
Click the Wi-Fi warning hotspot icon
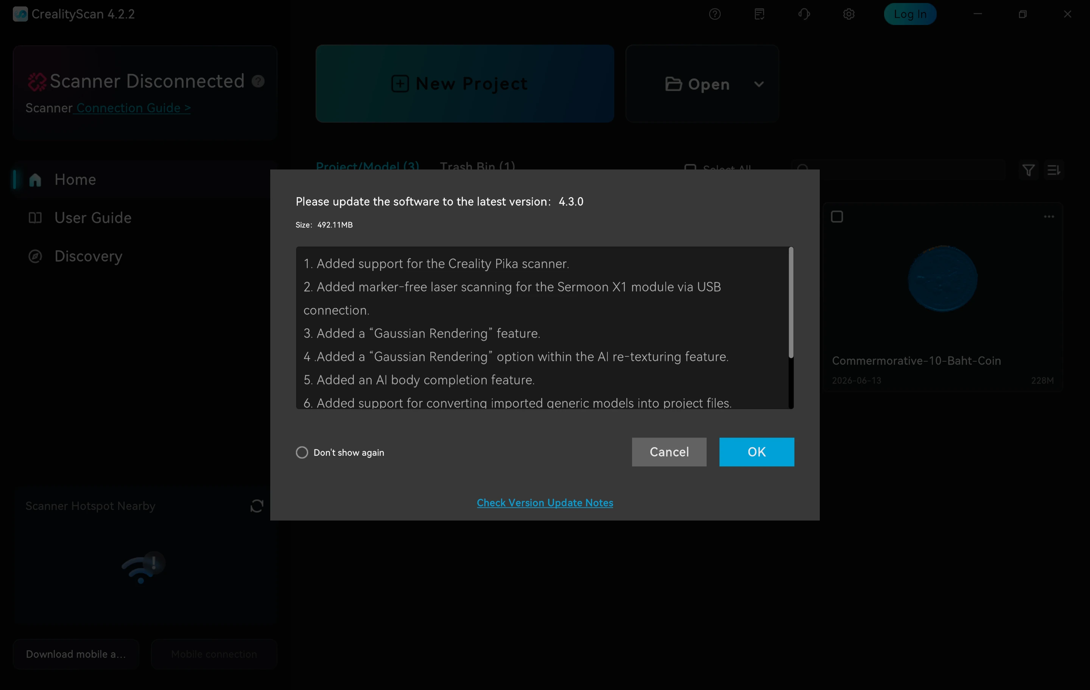coord(143,567)
